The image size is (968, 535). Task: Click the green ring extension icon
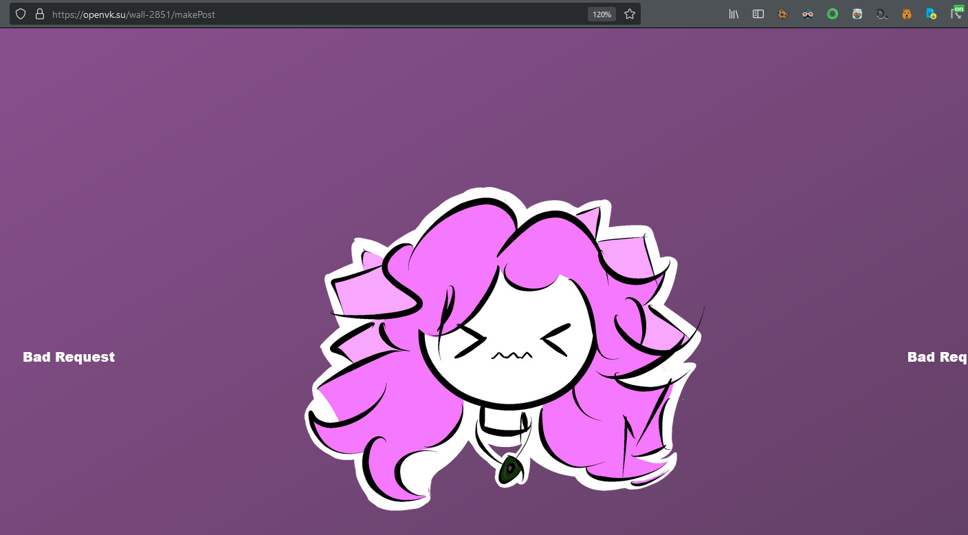[833, 14]
